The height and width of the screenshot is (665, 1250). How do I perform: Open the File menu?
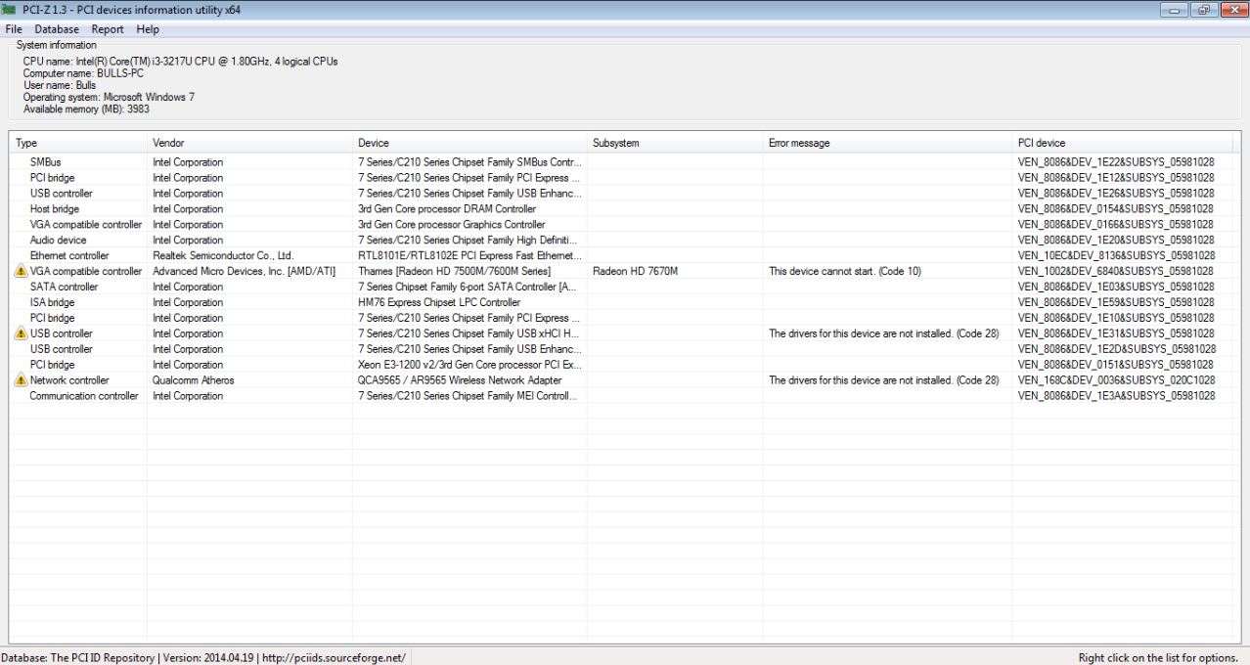pos(14,29)
